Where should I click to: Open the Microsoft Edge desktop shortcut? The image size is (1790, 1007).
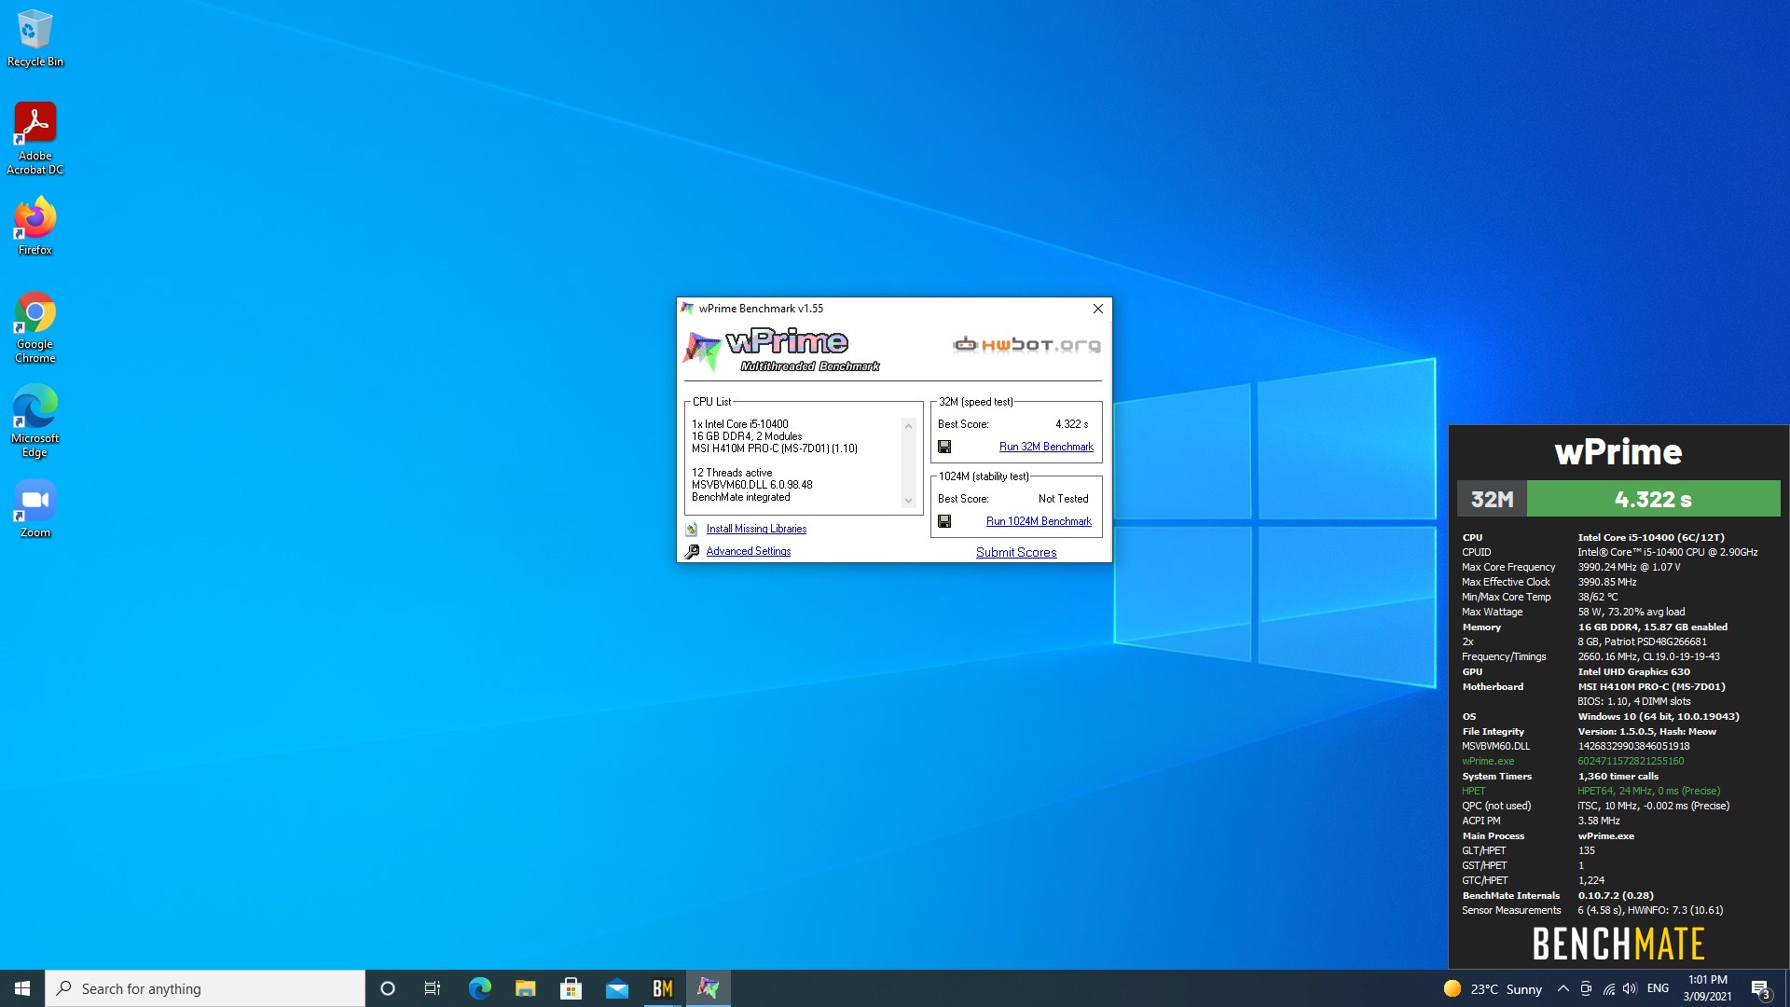click(x=34, y=421)
